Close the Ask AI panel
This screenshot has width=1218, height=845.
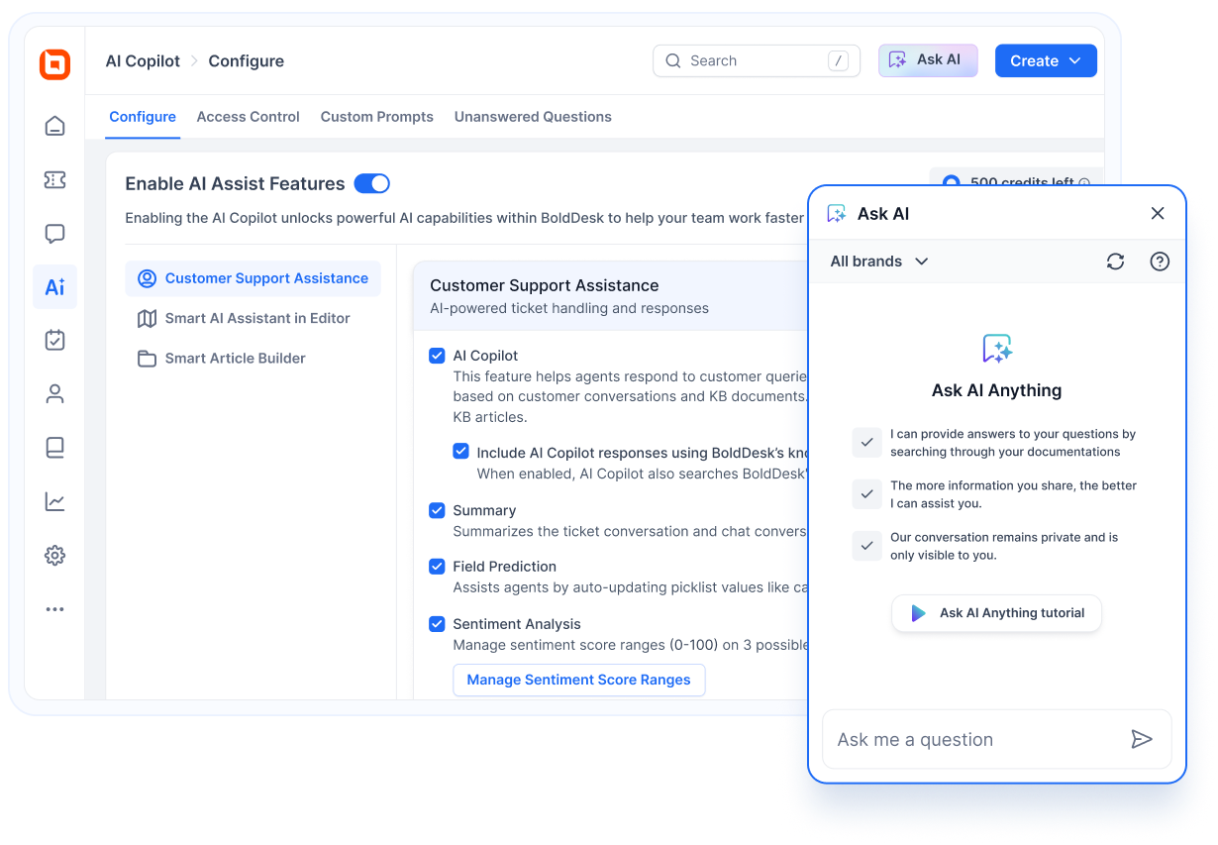click(x=1158, y=213)
